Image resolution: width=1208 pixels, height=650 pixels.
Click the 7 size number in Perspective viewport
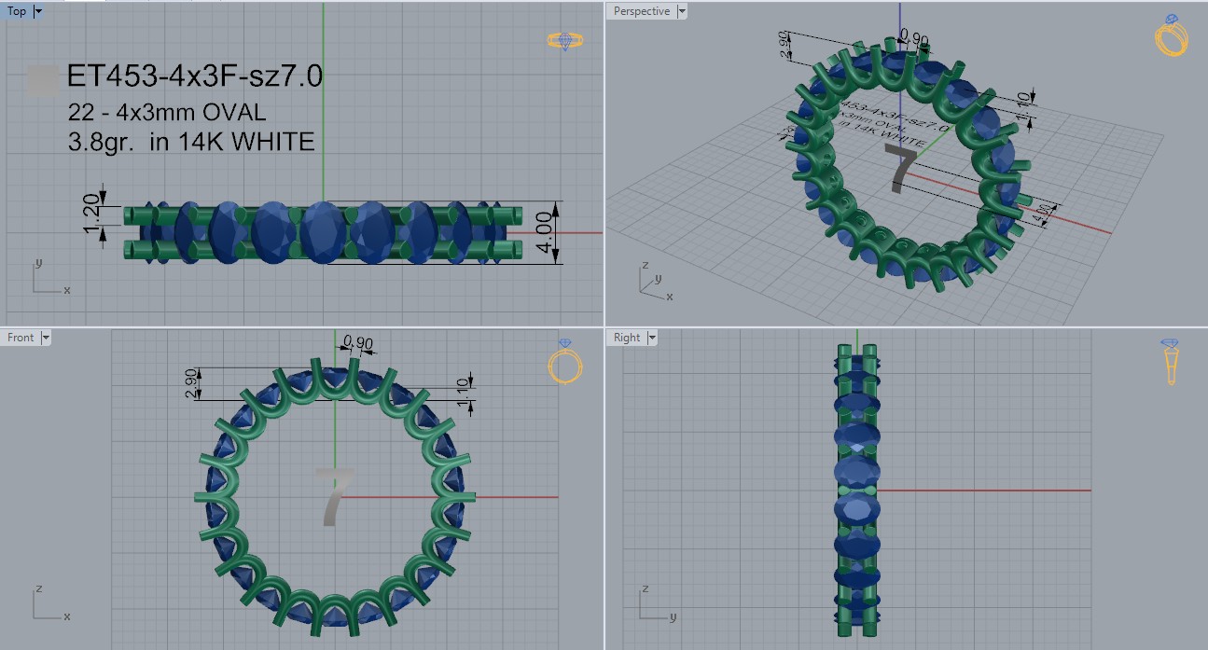coord(903,167)
